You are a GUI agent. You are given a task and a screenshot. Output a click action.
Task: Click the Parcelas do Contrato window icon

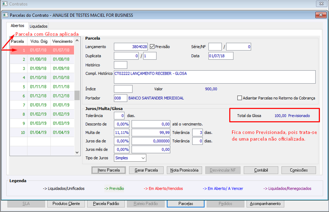tap(6, 15)
